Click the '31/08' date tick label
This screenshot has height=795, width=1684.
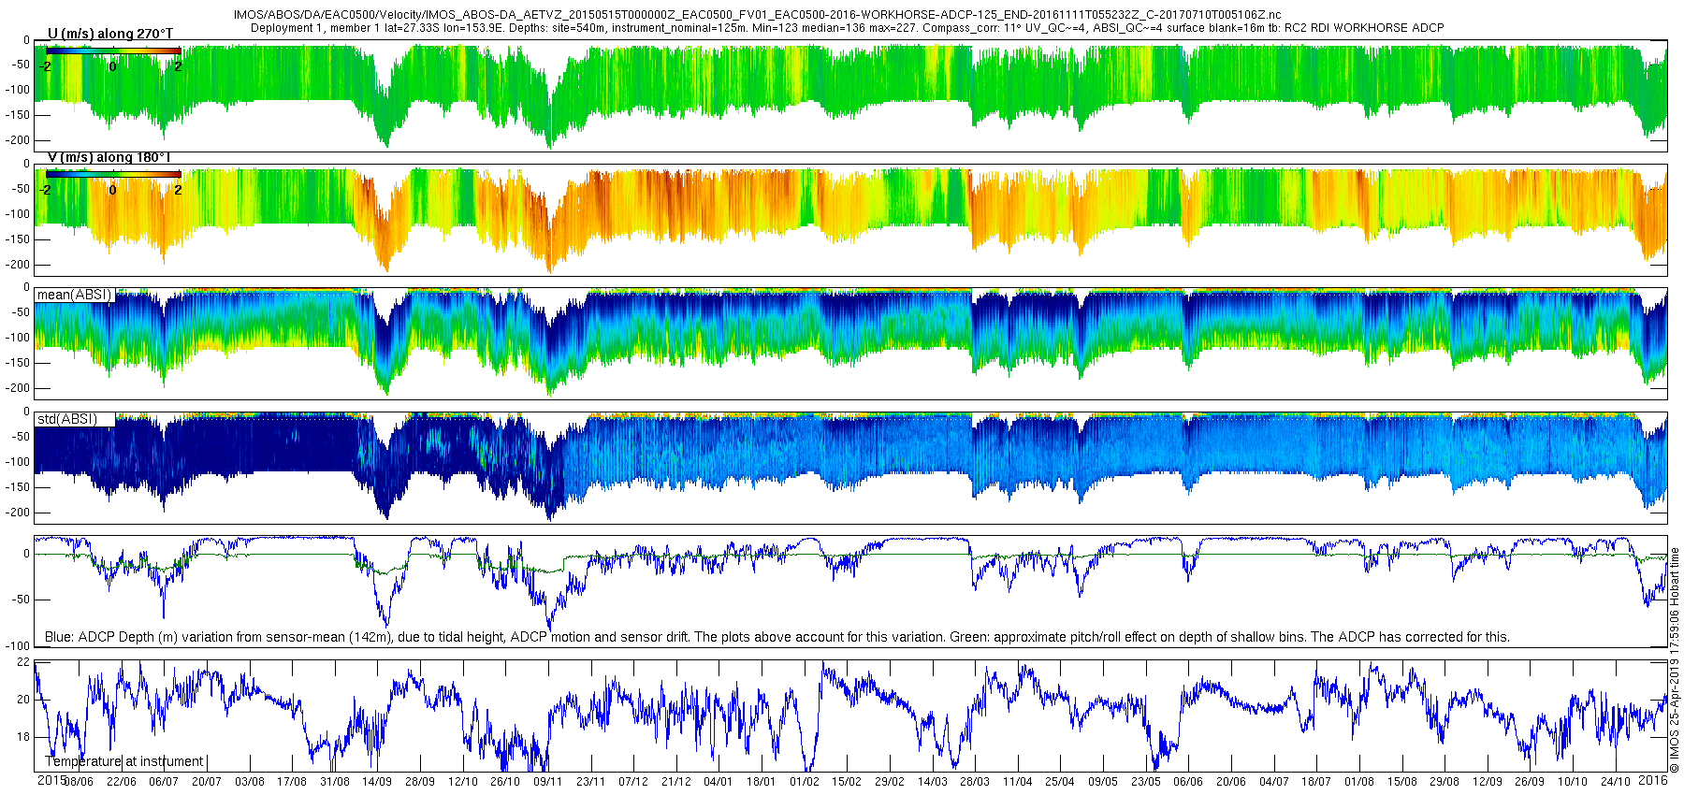coord(335,782)
